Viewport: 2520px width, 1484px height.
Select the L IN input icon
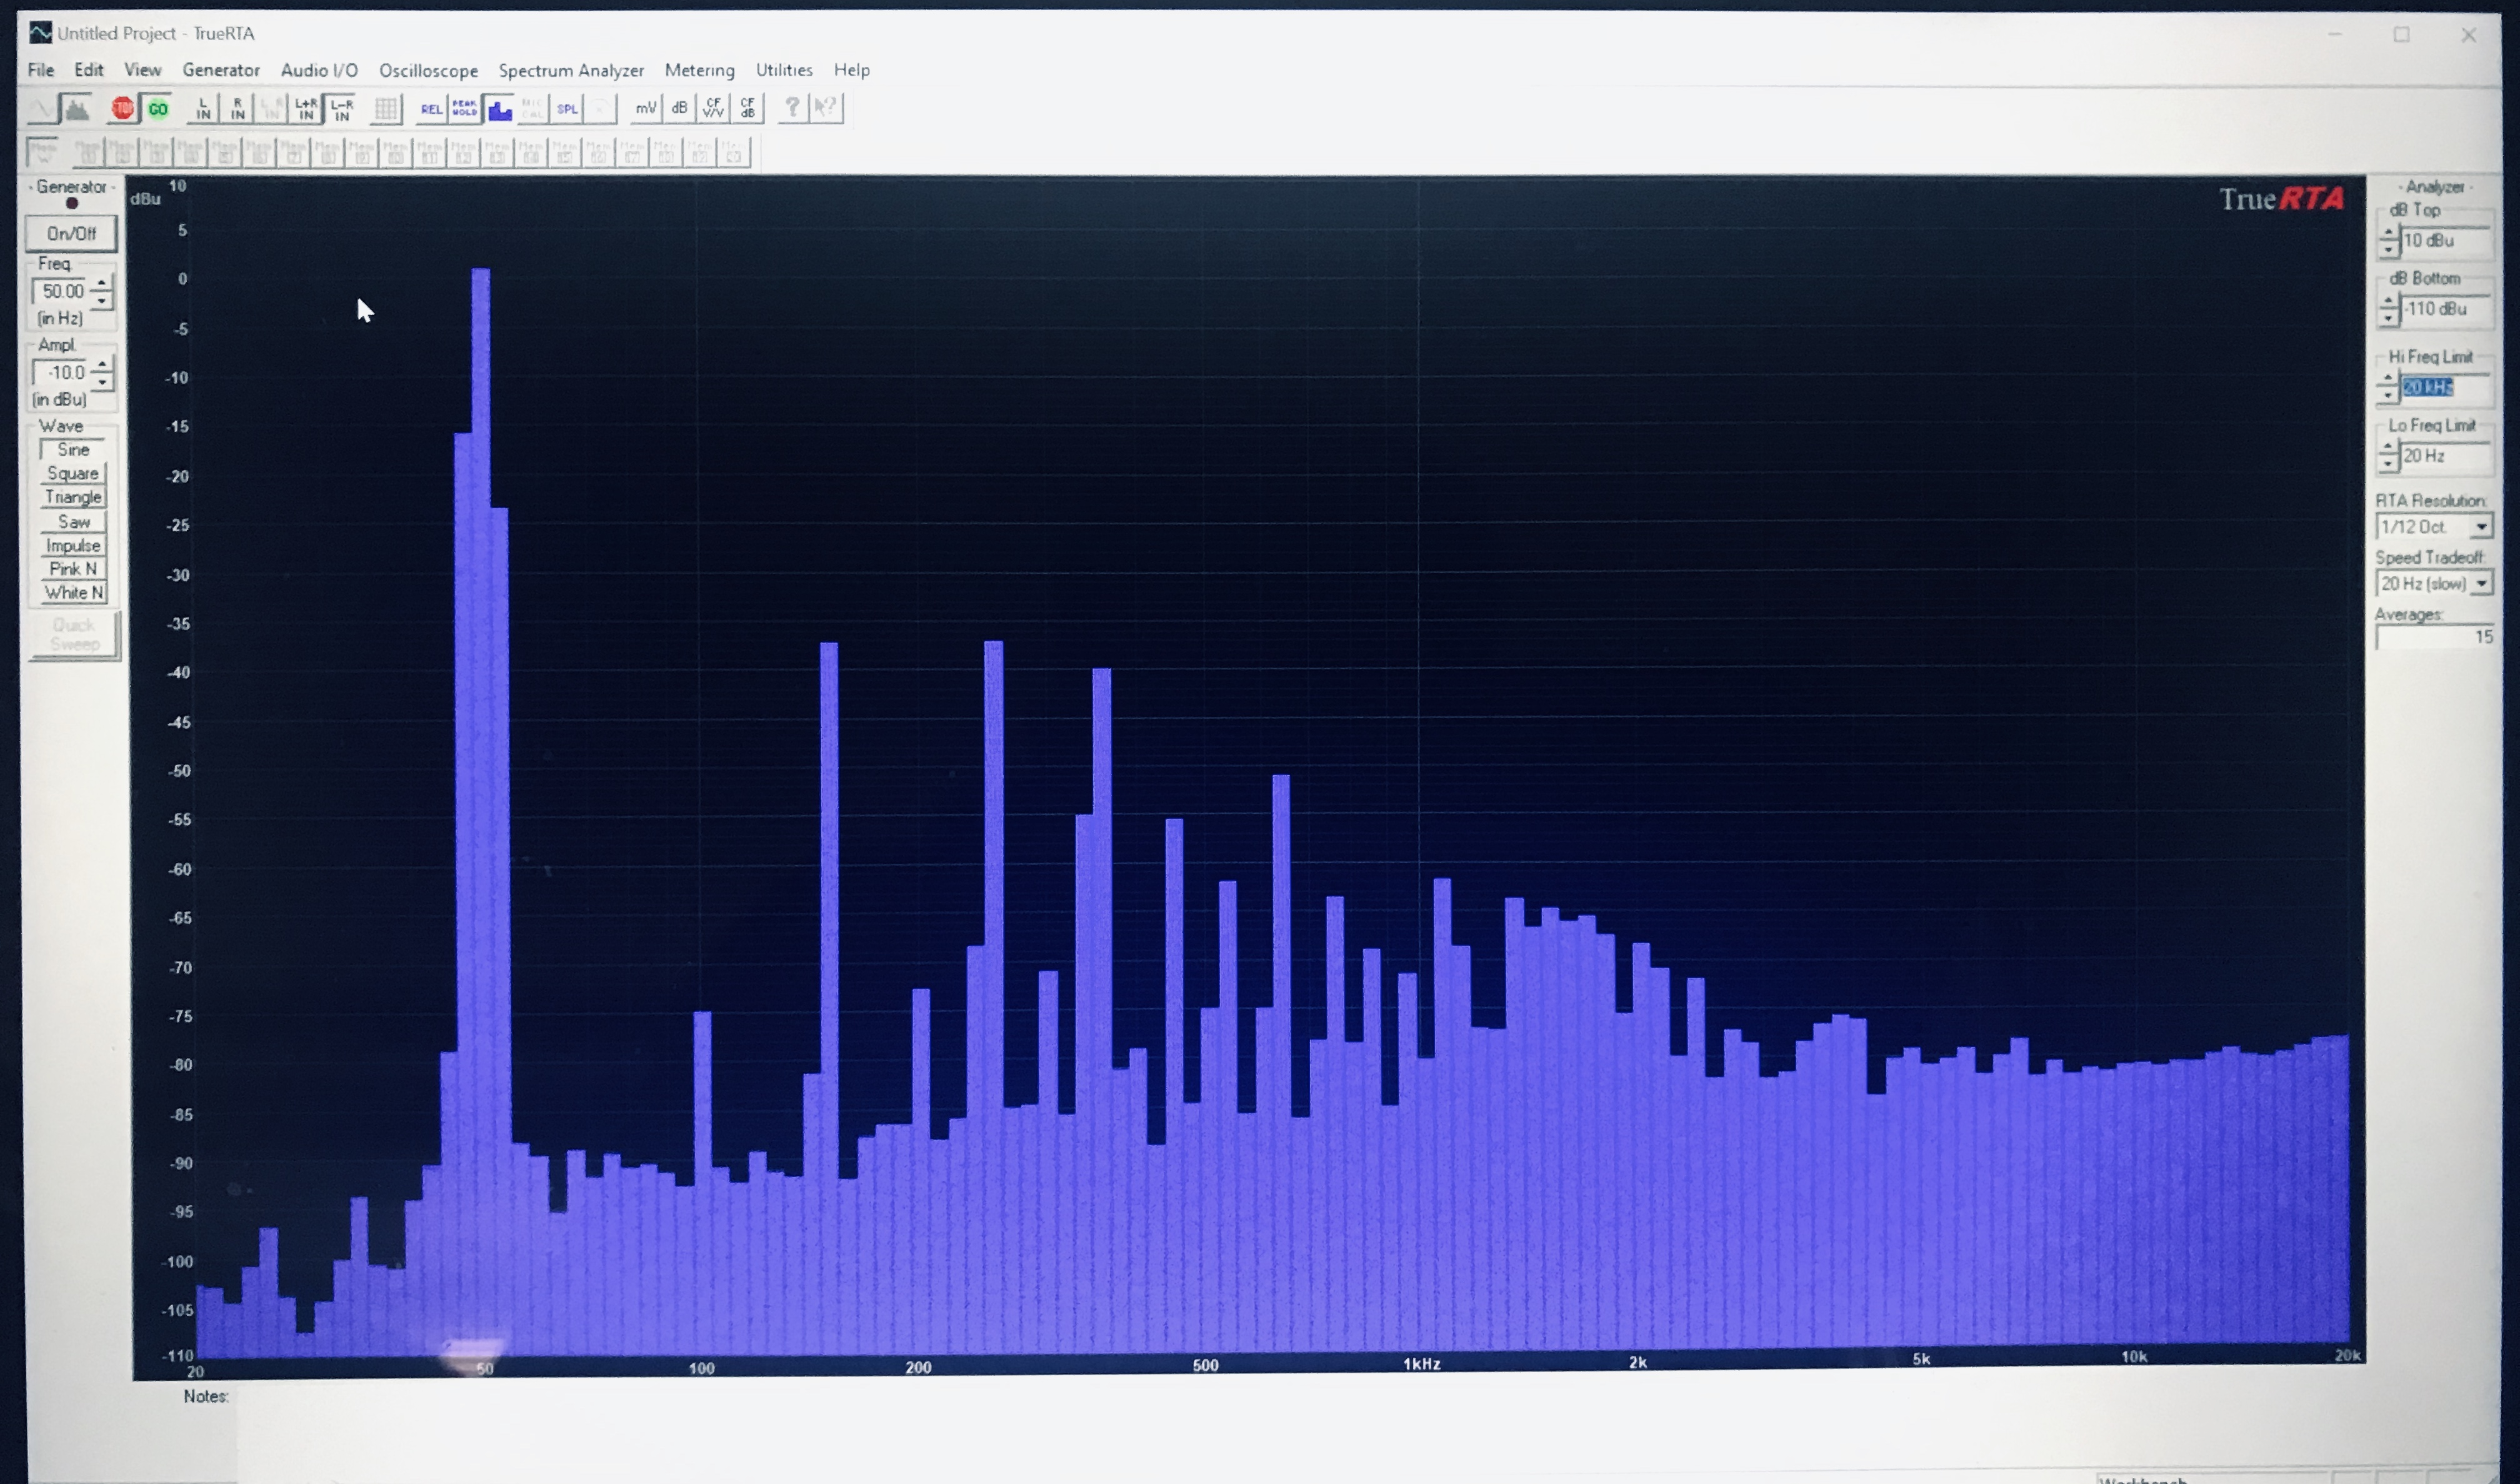click(203, 109)
